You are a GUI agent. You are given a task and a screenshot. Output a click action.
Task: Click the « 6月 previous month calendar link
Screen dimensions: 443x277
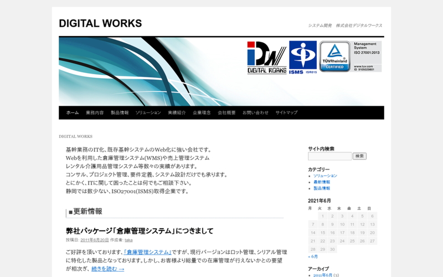click(313, 257)
